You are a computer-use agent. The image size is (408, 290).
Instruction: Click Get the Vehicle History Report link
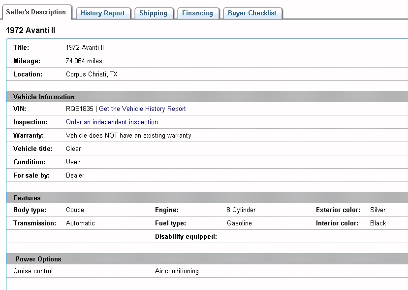pos(142,109)
